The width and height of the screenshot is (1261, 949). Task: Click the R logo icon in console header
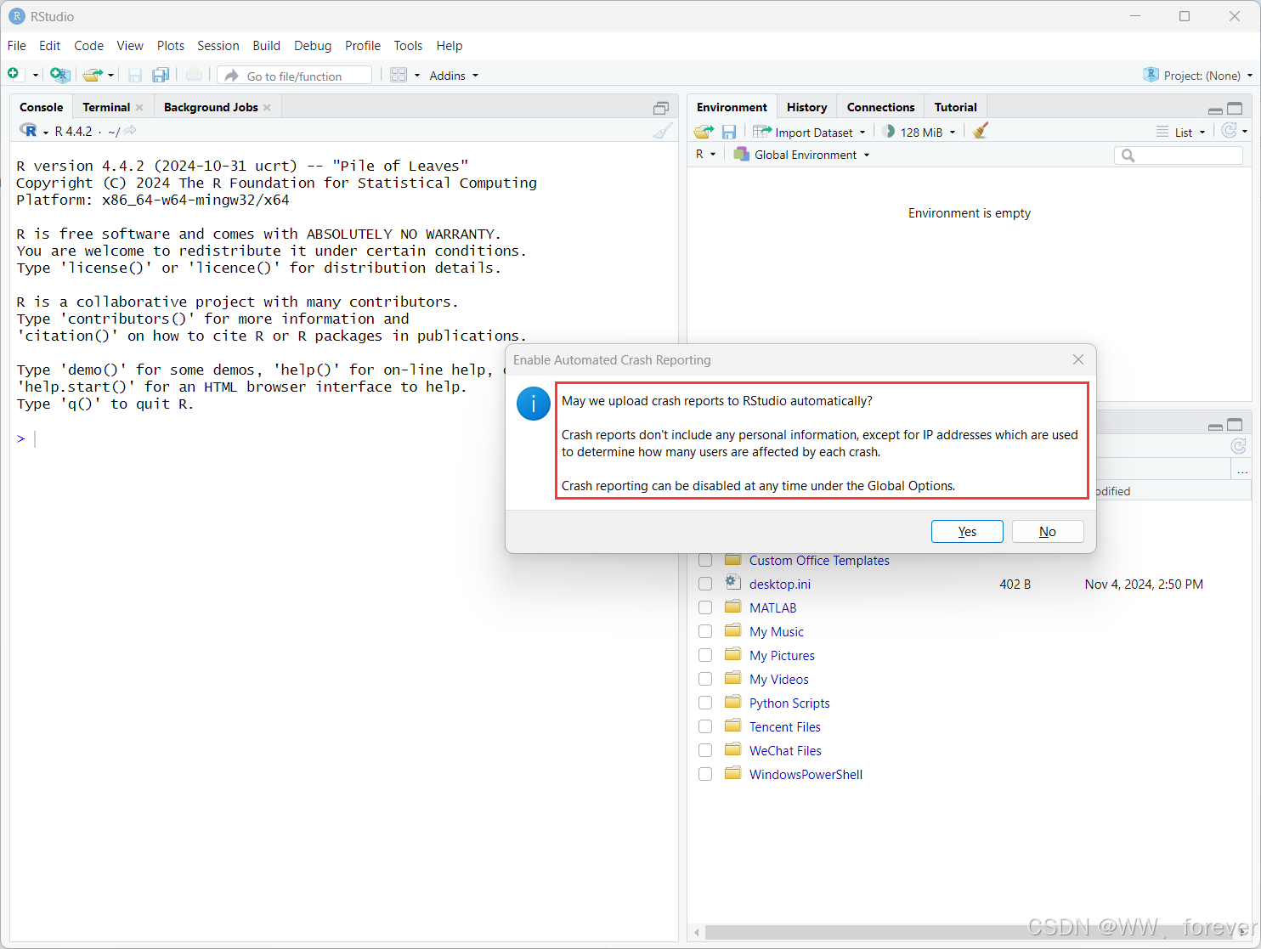tap(29, 131)
